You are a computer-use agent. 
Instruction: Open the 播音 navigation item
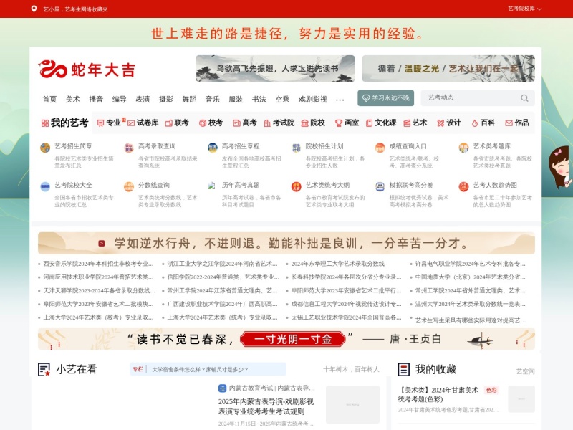[96, 99]
